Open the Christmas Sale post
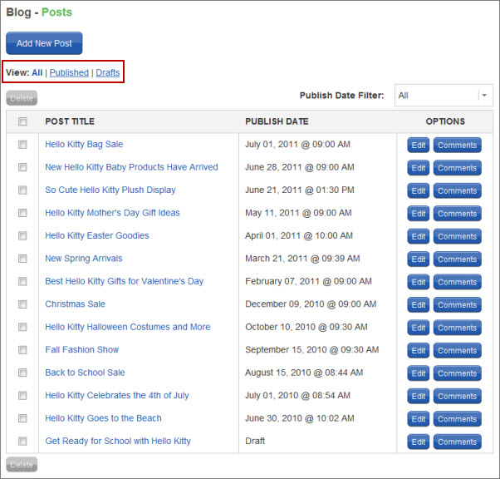Viewport: 500px width, 479px height. tap(75, 304)
